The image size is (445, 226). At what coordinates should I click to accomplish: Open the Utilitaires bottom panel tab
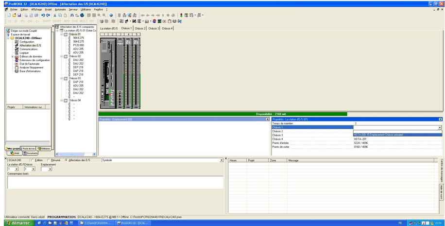pos(44,149)
